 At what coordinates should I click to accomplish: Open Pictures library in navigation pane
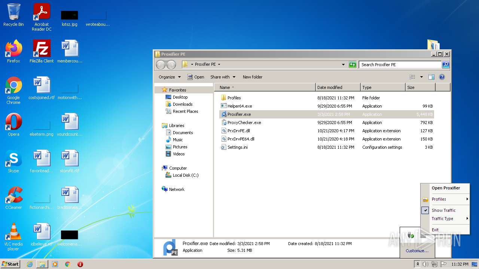click(x=180, y=147)
